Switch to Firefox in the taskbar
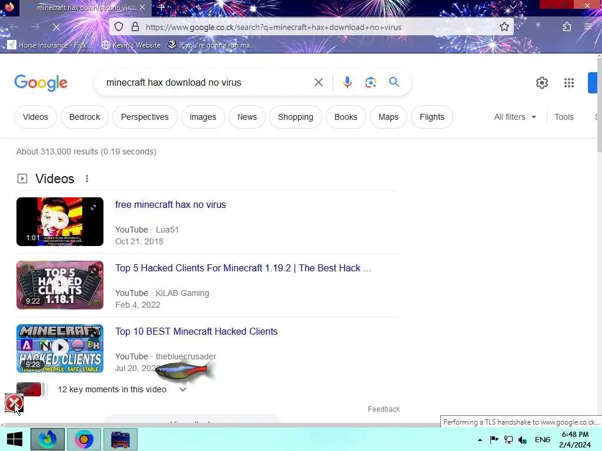 [x=48, y=439]
